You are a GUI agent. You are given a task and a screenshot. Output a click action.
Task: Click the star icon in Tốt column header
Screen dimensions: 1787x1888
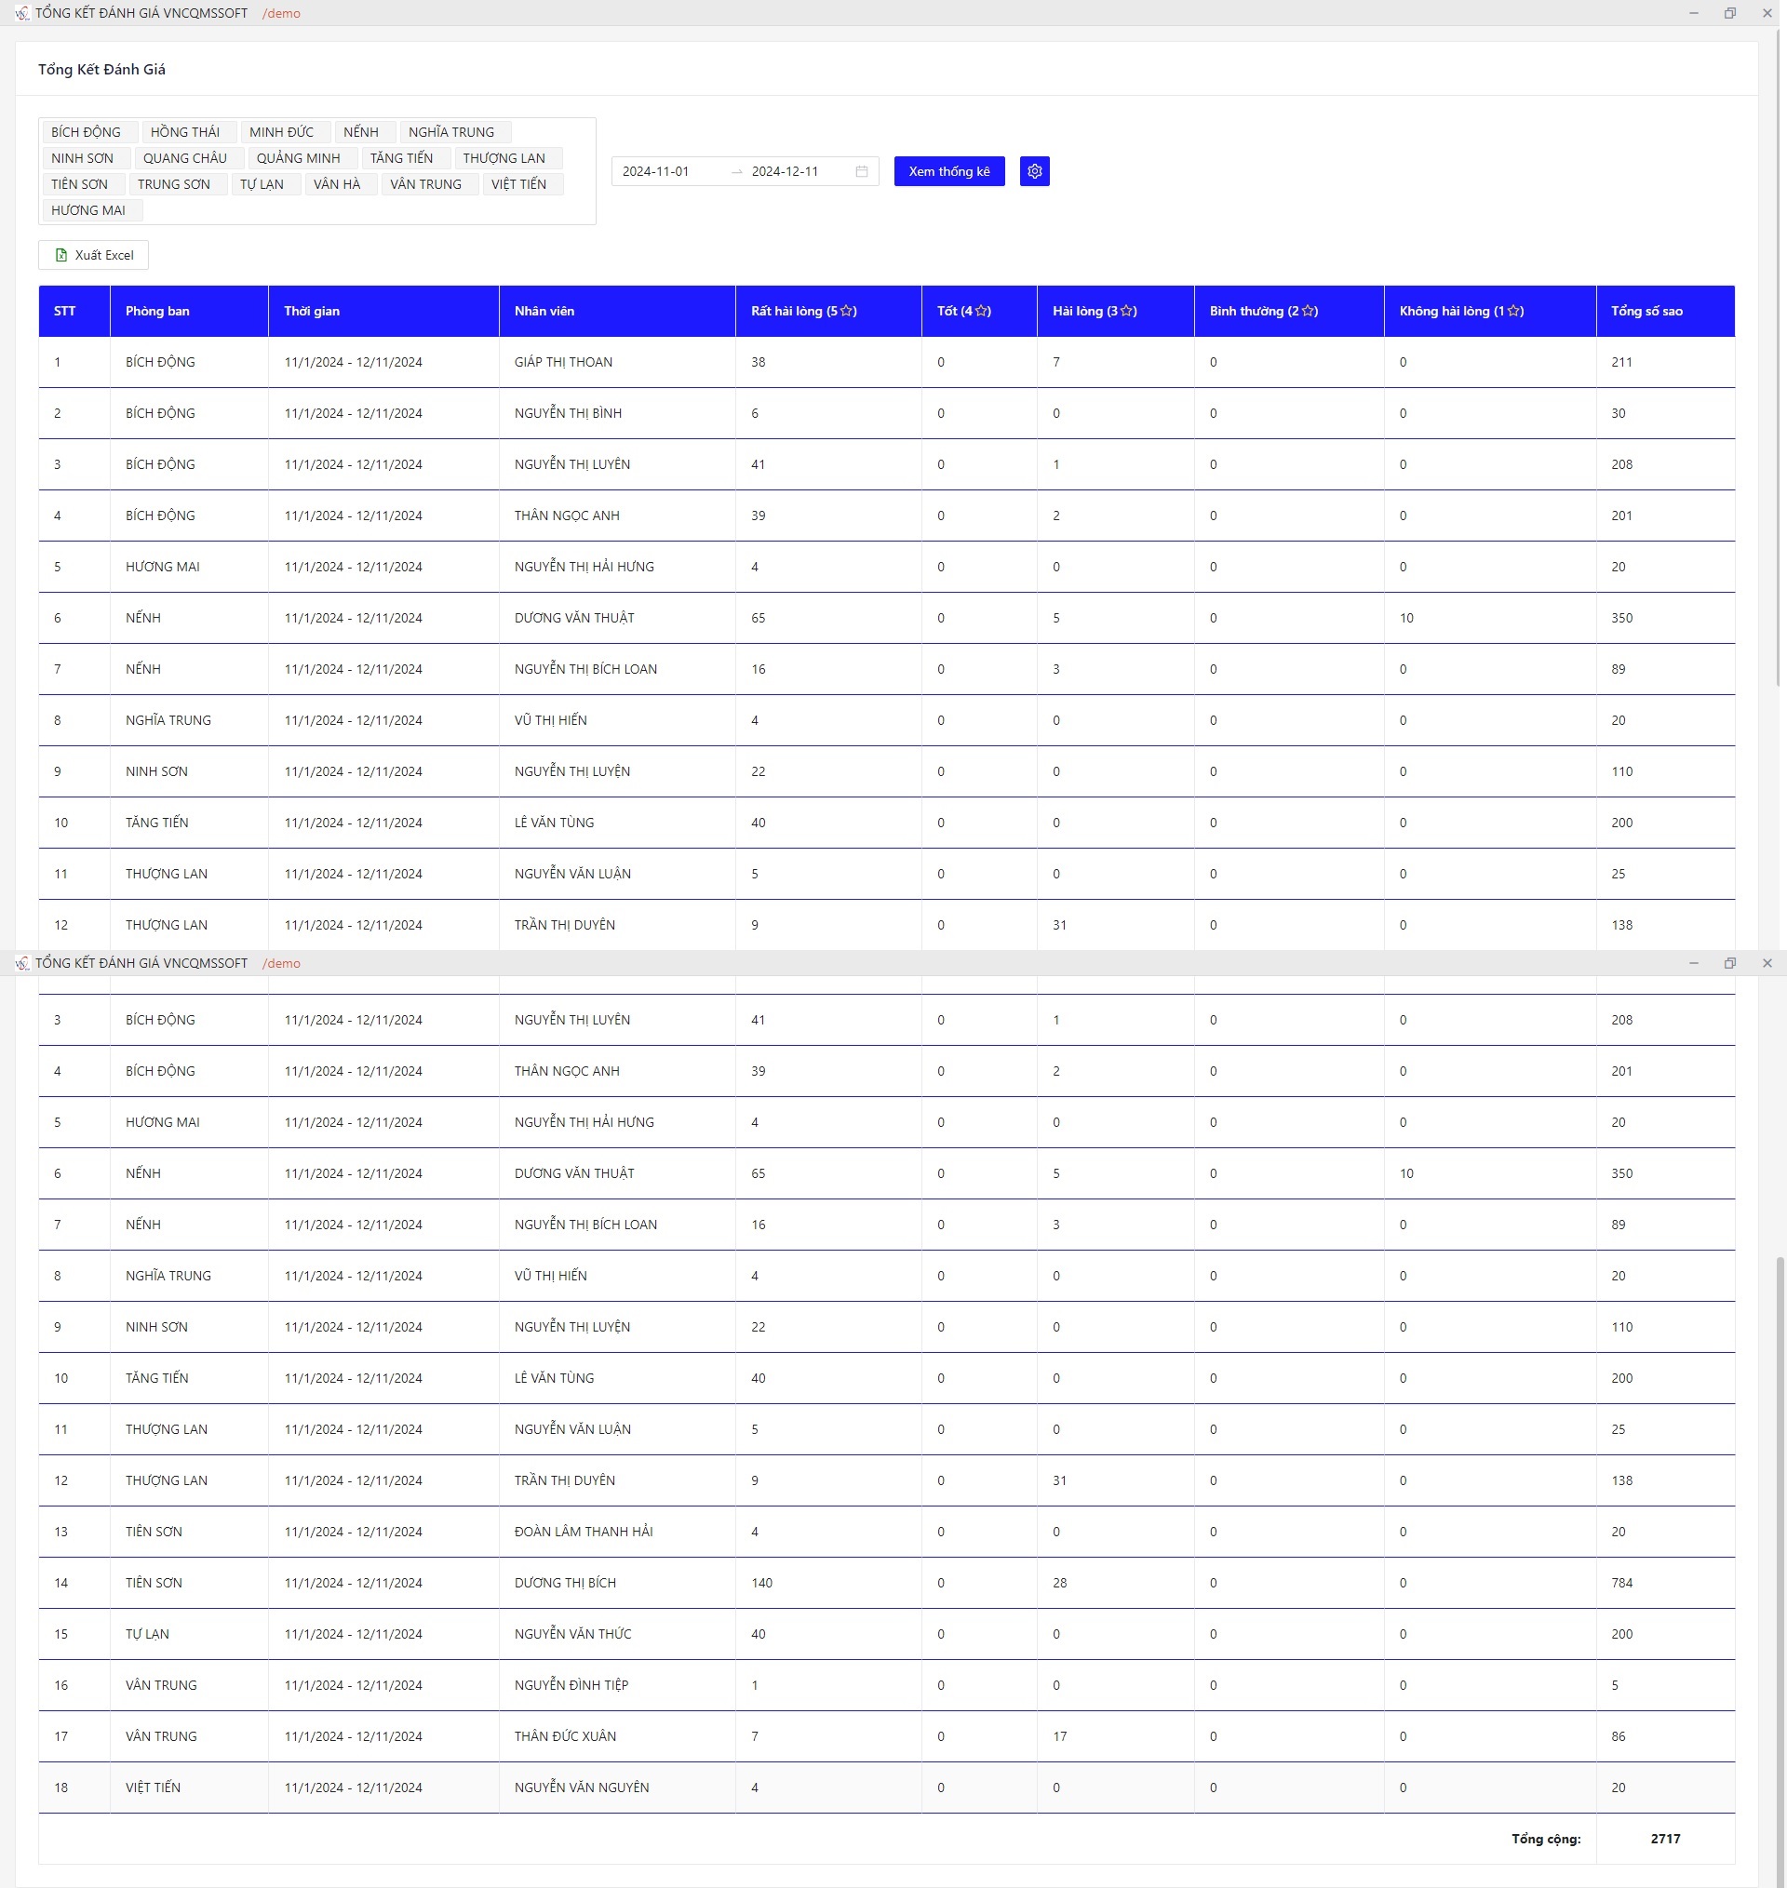click(x=982, y=312)
